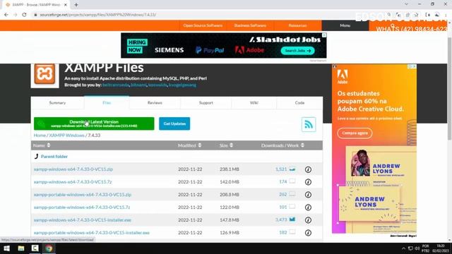Open the Support tab
Viewport: 452px width, 254px height.
(206, 103)
